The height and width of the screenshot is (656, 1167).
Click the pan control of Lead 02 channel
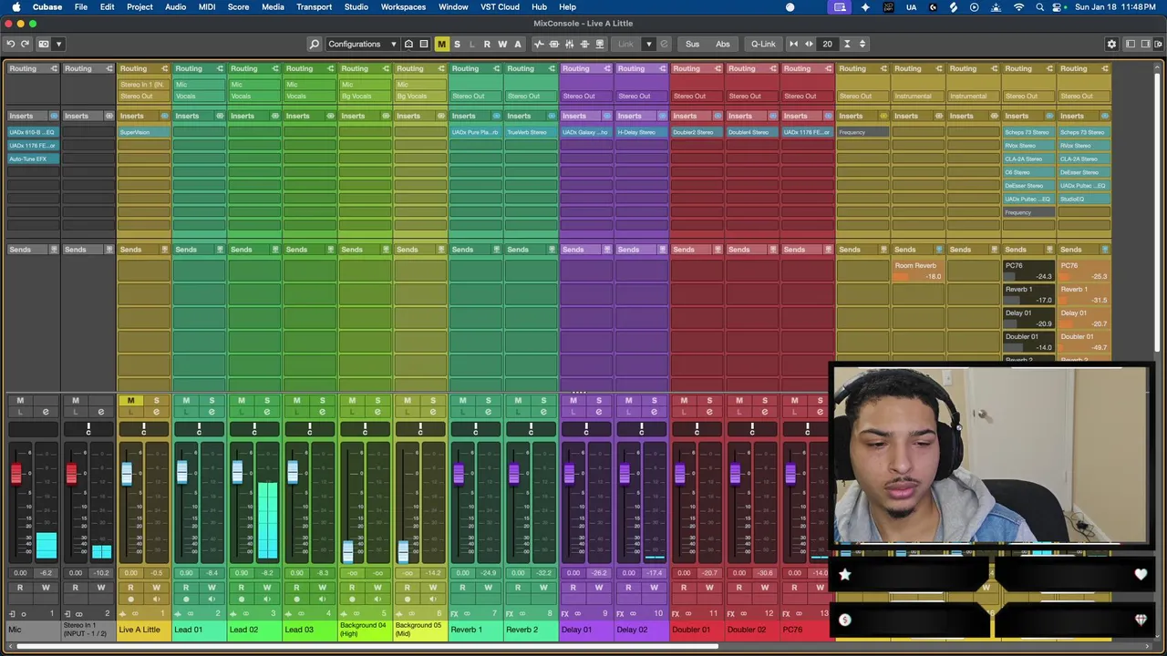(x=254, y=429)
